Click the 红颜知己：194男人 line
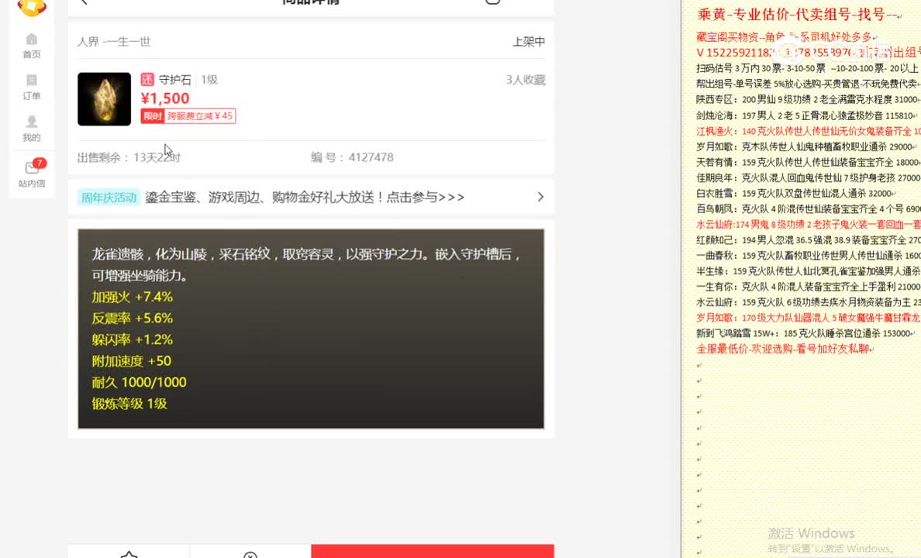 pyautogui.click(x=809, y=239)
